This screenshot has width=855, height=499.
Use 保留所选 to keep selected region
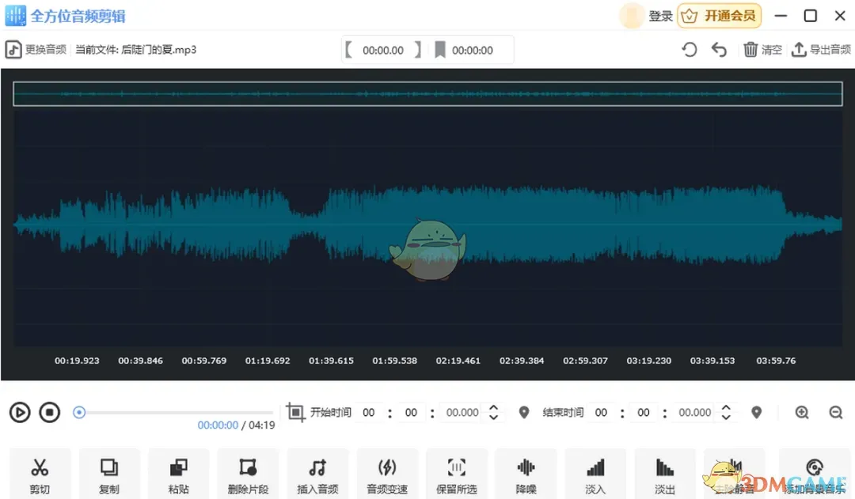tap(457, 474)
